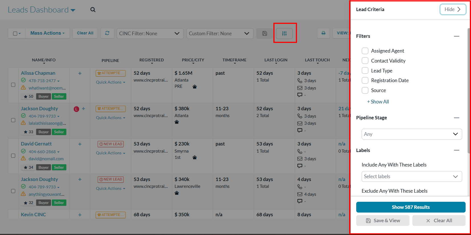The image size is (471, 235).
Task: Select the Source filter checkbox
Action: (365, 90)
